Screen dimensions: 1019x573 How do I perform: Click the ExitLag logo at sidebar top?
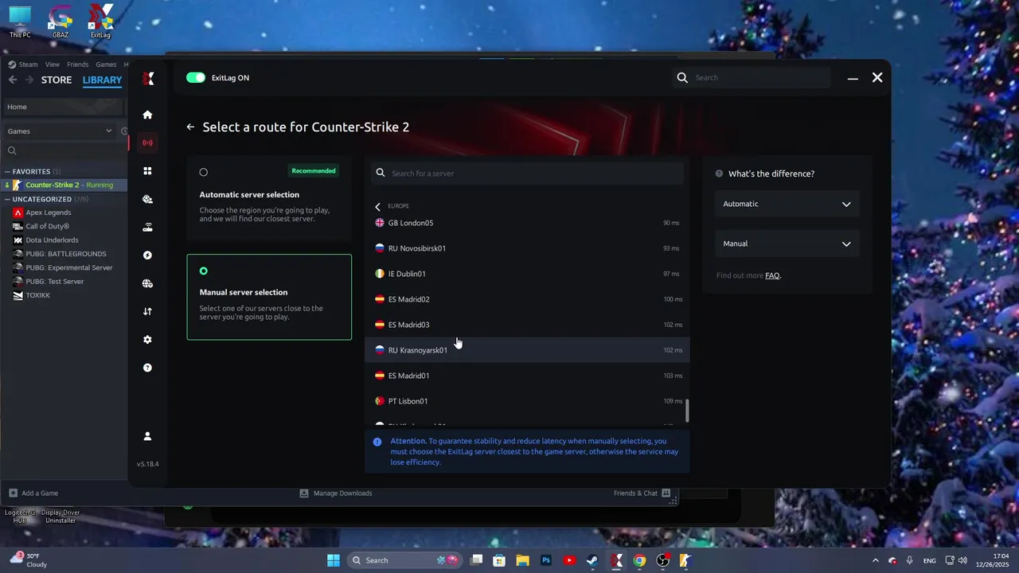tap(148, 78)
